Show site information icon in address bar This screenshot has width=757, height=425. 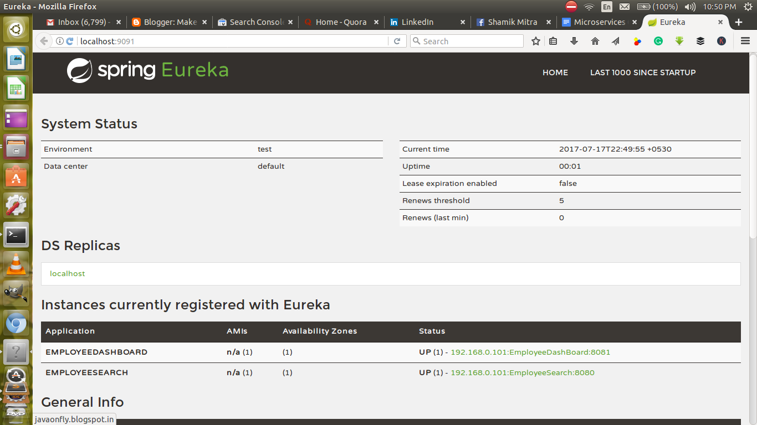pos(60,41)
